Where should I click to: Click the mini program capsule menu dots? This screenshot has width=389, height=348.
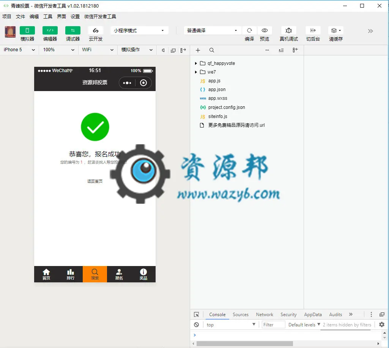tap(127, 83)
